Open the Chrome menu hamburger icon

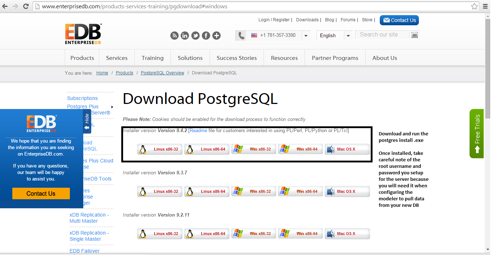[x=485, y=6]
